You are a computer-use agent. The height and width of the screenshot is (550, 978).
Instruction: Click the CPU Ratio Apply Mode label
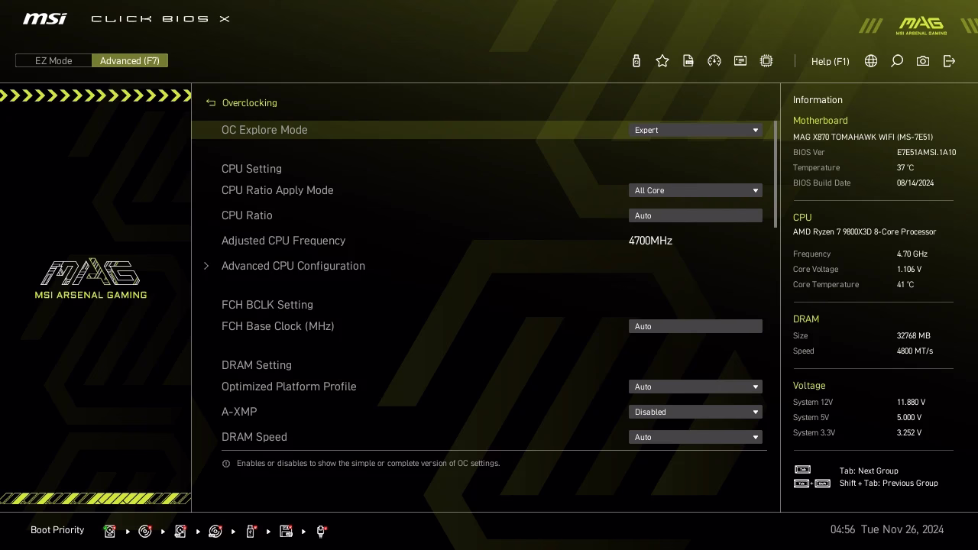tap(277, 190)
